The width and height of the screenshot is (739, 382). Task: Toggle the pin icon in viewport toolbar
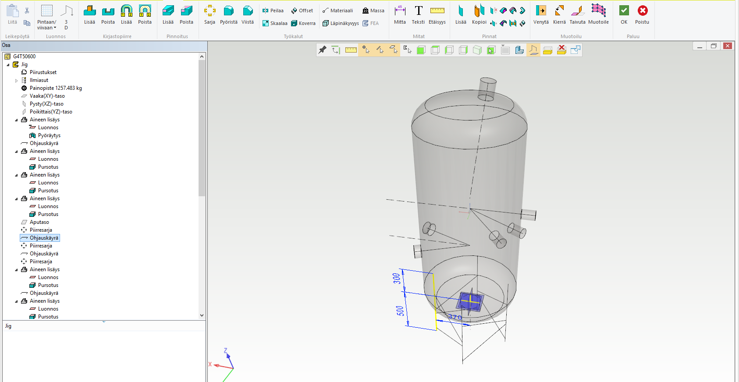pyautogui.click(x=323, y=50)
